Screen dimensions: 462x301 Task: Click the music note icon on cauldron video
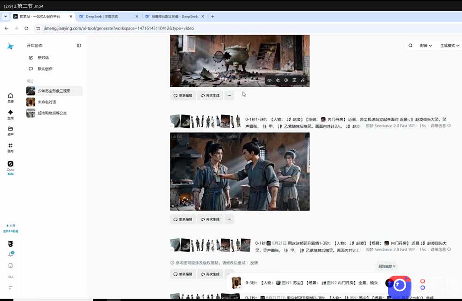click(303, 80)
